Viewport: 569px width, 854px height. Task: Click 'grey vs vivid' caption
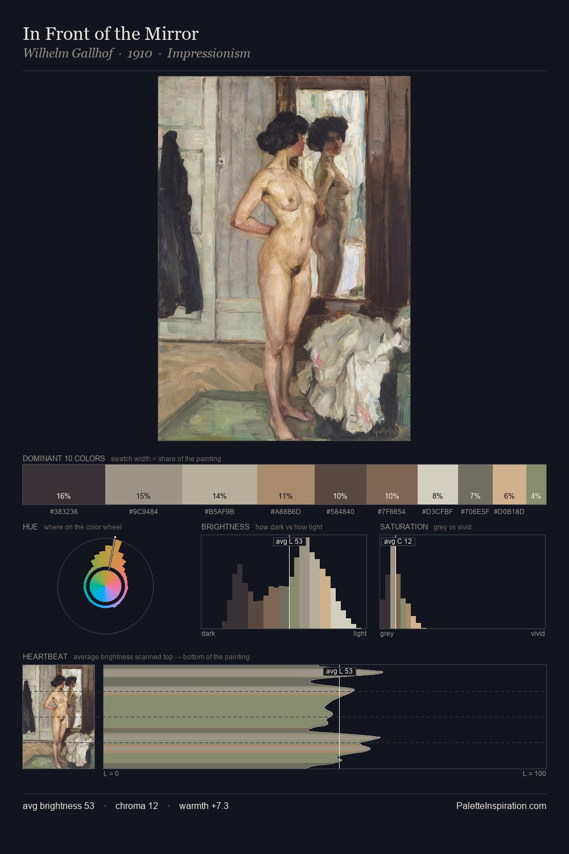click(452, 527)
